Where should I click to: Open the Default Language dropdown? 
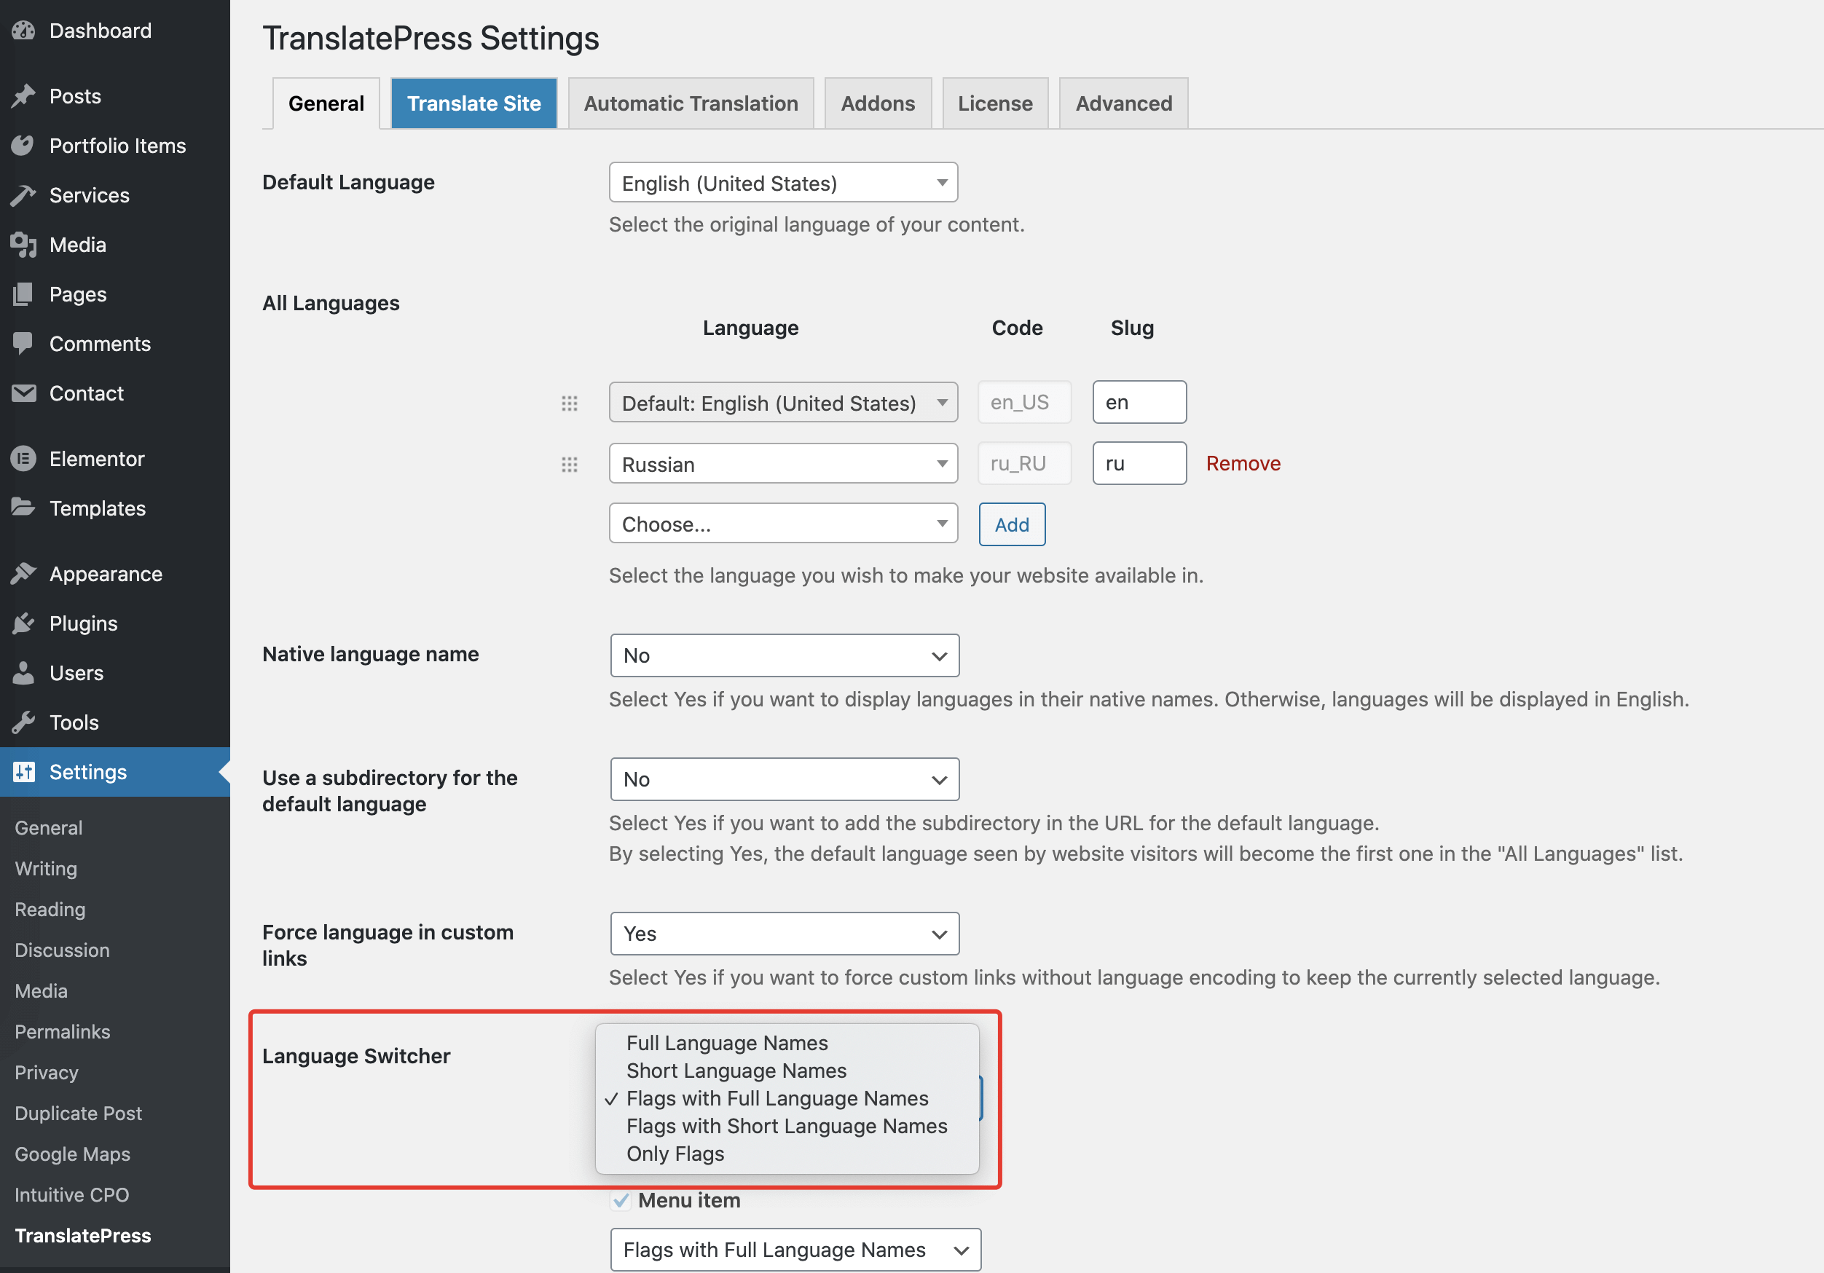782,182
